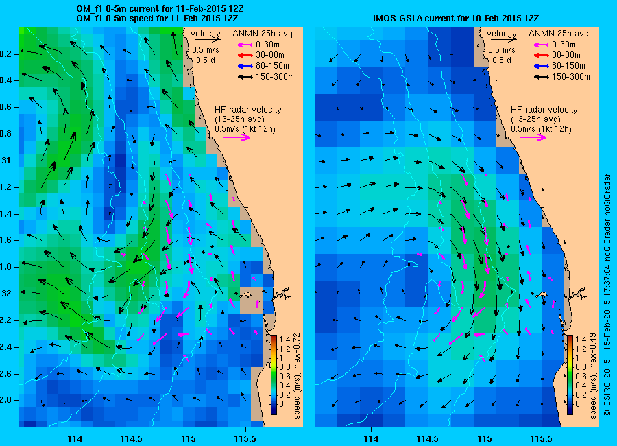Click the '114' longitude tick under left map
617x446 pixels.
(75, 438)
